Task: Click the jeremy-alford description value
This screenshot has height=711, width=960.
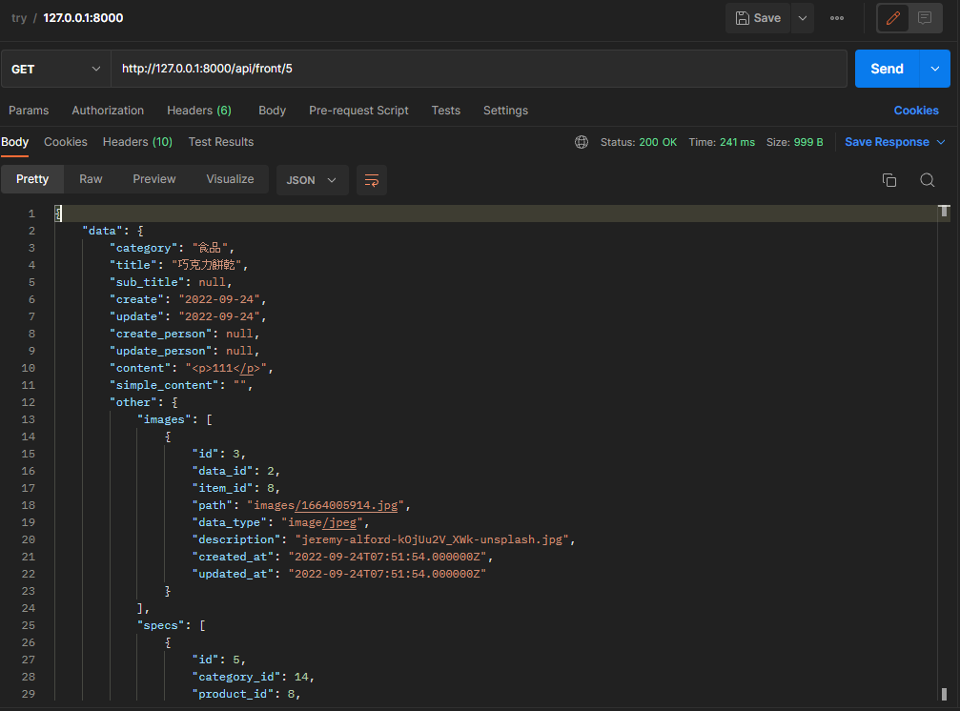Action: point(432,539)
